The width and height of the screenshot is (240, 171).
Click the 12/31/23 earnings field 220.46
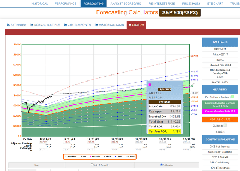(x=115, y=142)
